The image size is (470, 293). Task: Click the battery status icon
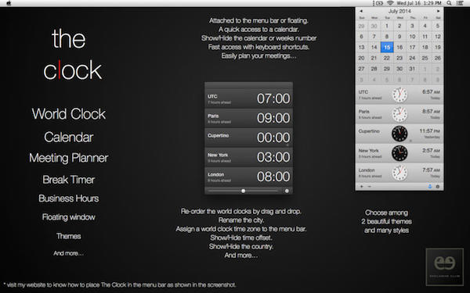click(379, 3)
